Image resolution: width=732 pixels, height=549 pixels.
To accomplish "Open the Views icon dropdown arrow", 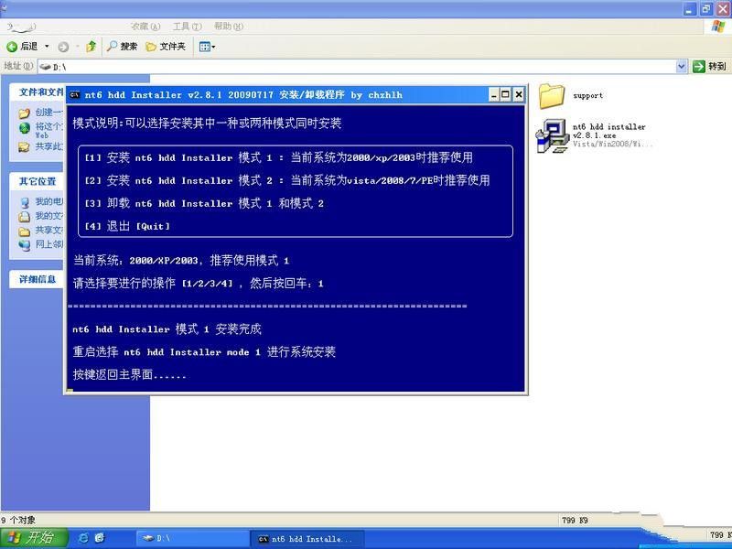I will tap(211, 48).
